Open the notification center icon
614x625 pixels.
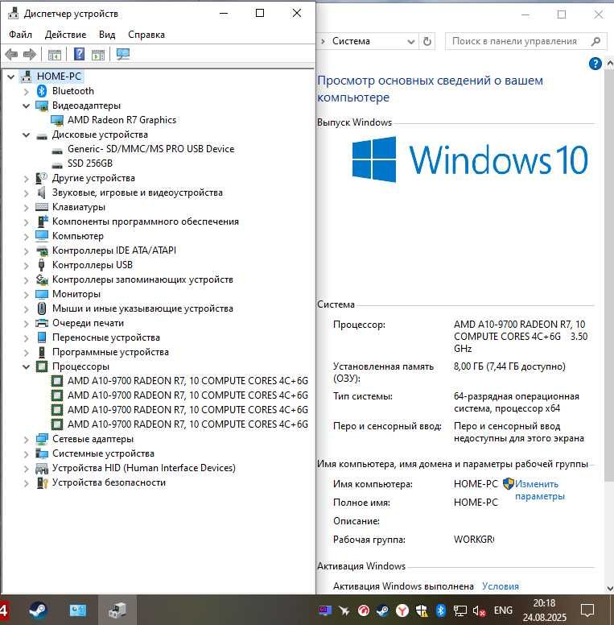click(x=587, y=611)
